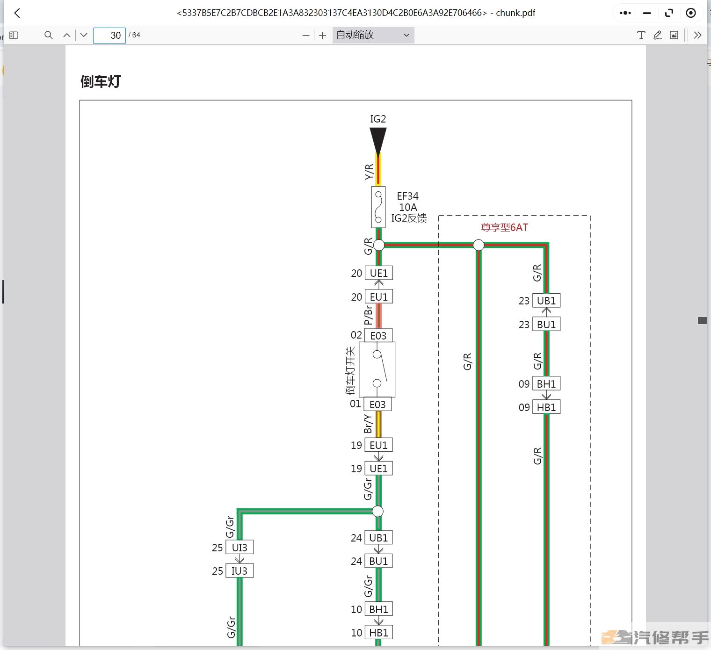Click the 汽修帮手 watermark logo
The image size is (711, 650).
point(655,637)
